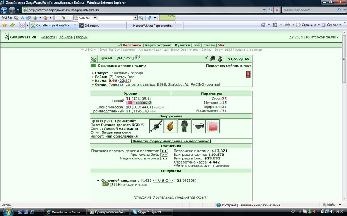Click the Print icon
347x216 pixels.
(287, 25)
